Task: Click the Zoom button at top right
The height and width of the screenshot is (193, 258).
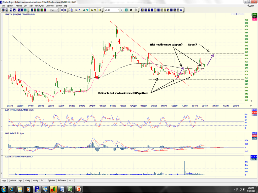Action: pyautogui.click(x=251, y=6)
